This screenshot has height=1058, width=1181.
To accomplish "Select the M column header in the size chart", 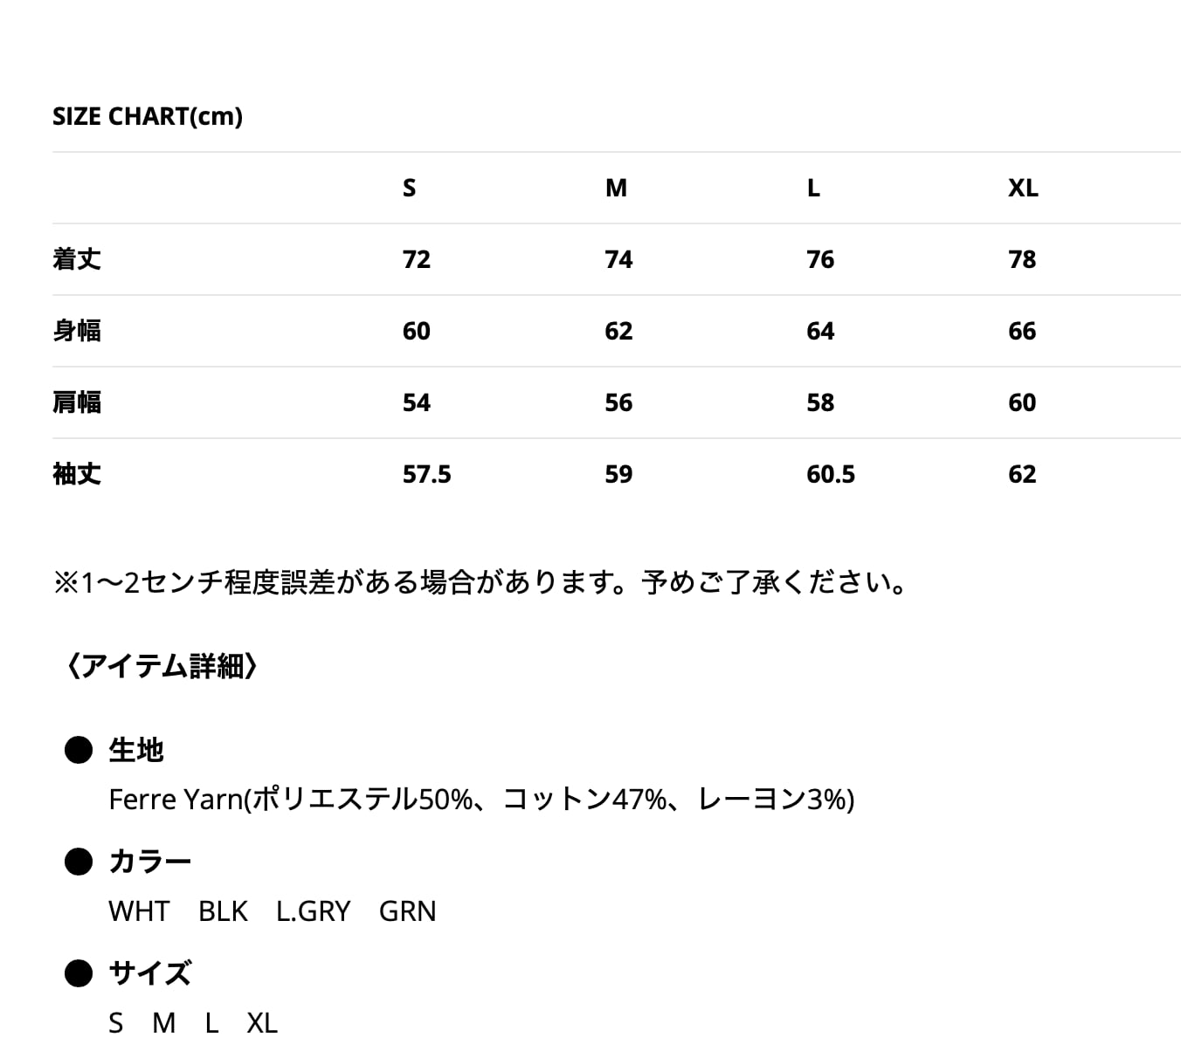I will [x=616, y=188].
